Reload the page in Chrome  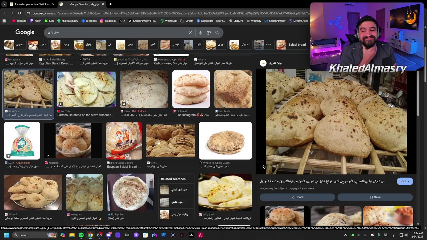click(x=19, y=13)
